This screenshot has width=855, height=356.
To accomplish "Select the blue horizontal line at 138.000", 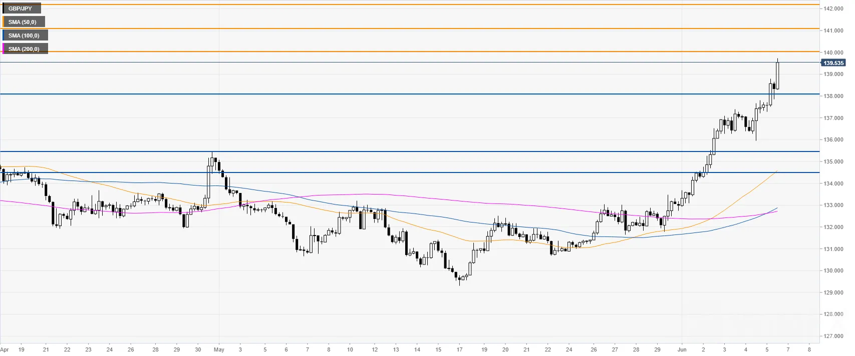I will tap(410, 94).
